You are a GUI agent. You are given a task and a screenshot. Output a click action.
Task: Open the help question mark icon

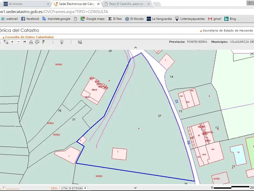[x=43, y=42]
